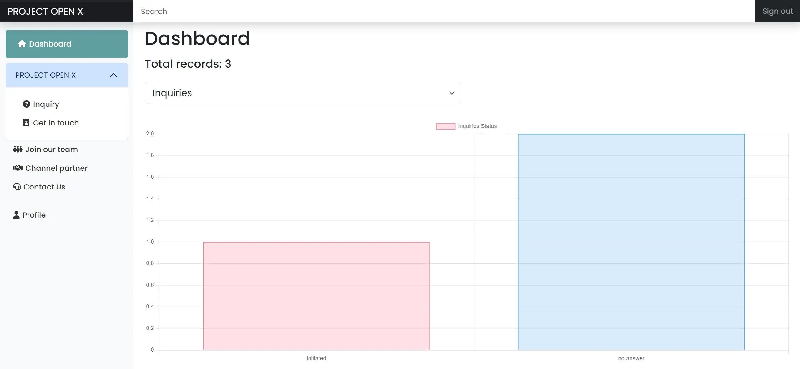Click the Profile user icon
This screenshot has width=800, height=369.
(x=16, y=215)
